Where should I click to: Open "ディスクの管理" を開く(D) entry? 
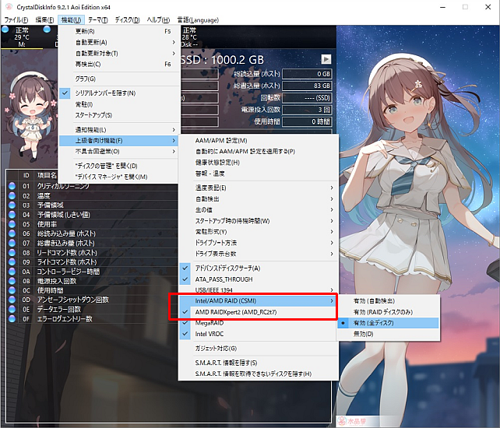119,166
